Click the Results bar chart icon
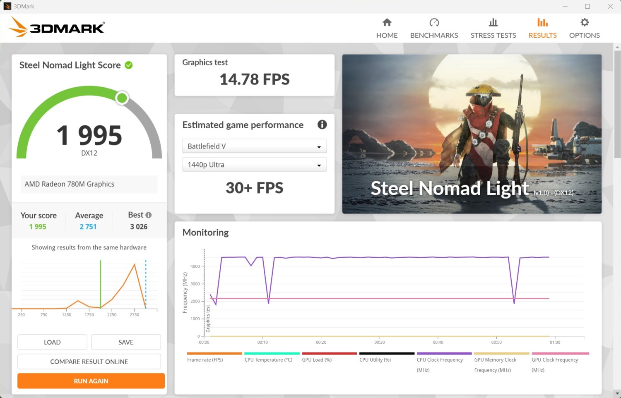Image resolution: width=621 pixels, height=398 pixels. pyautogui.click(x=542, y=22)
